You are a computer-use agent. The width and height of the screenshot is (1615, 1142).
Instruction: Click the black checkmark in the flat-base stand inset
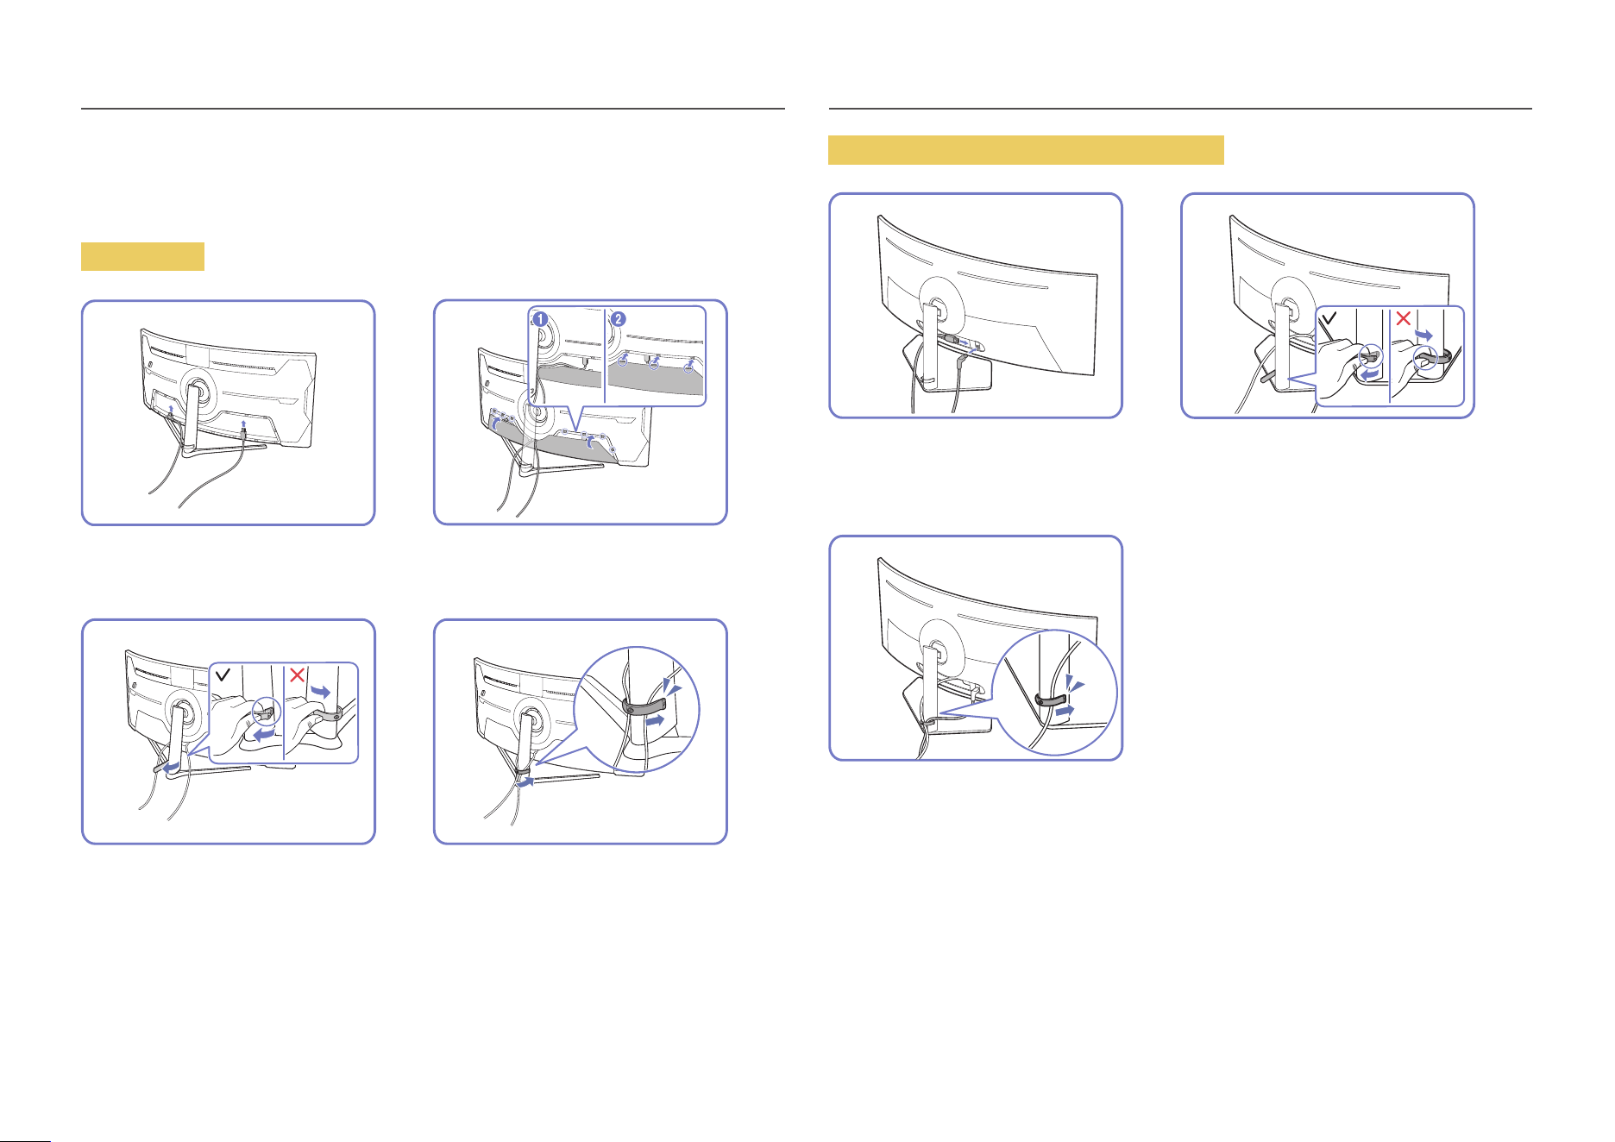click(x=1329, y=318)
